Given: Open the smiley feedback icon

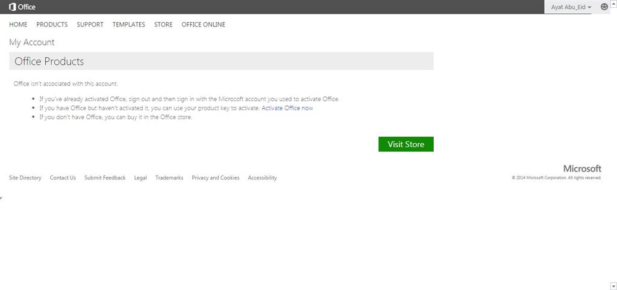Looking at the screenshot, I should click(x=604, y=7).
